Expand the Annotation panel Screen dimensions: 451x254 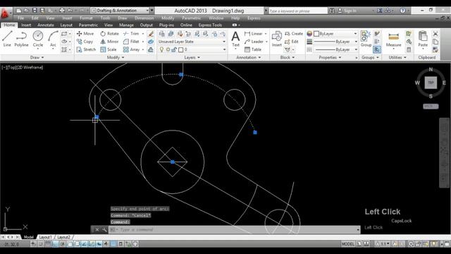point(249,58)
